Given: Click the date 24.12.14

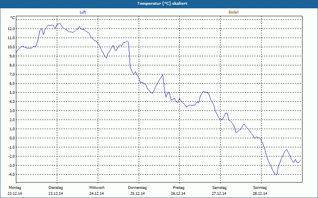Looking at the screenshot, I should point(97,194).
